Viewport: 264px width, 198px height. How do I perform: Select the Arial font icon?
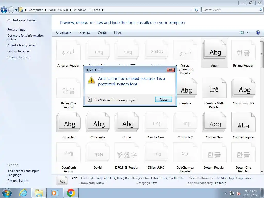214,50
